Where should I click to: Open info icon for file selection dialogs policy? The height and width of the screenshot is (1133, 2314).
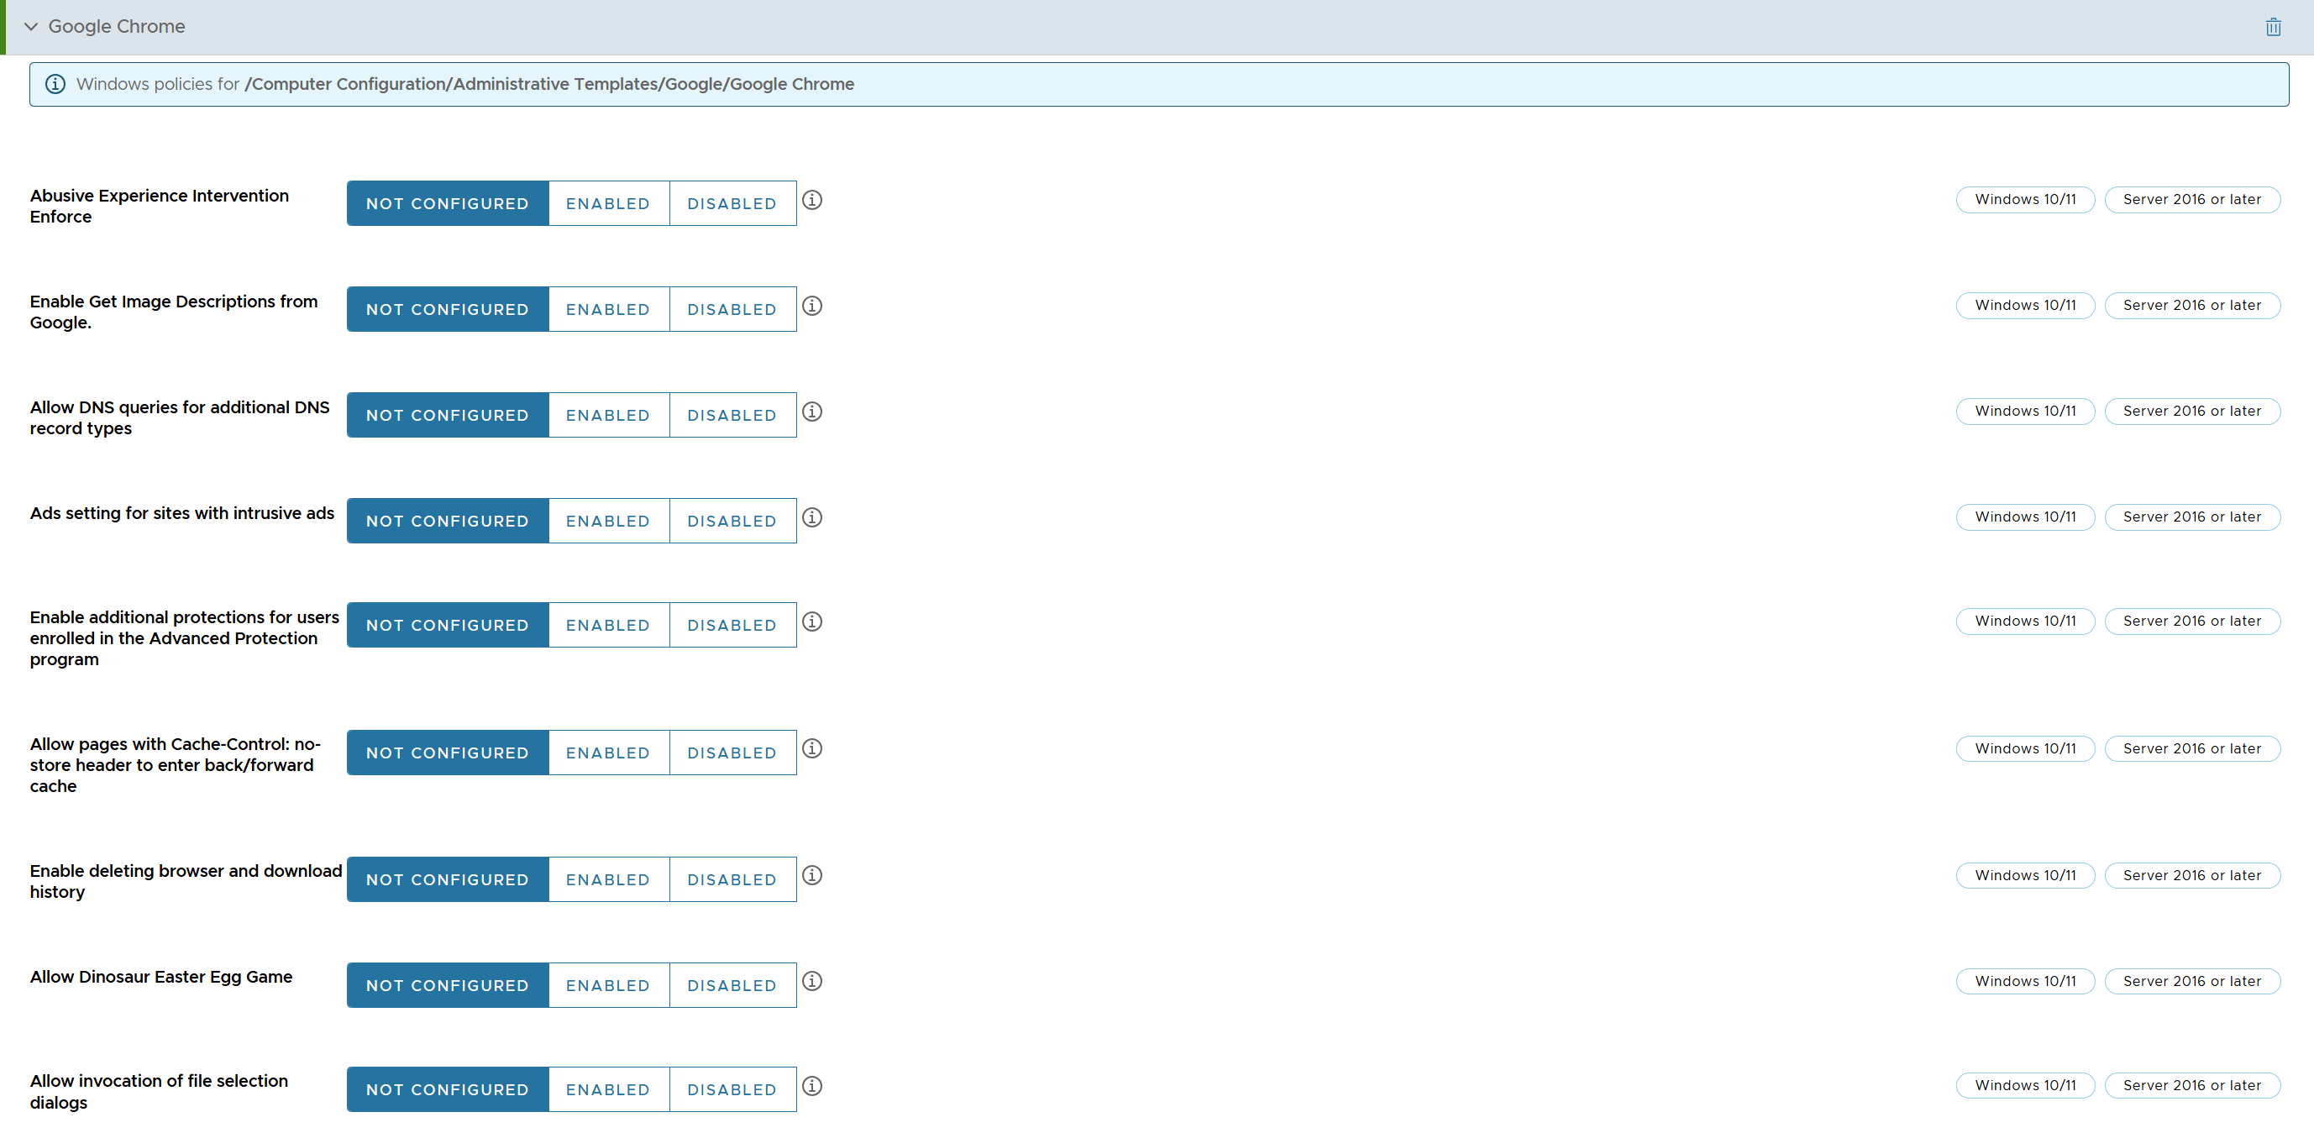click(x=812, y=1087)
